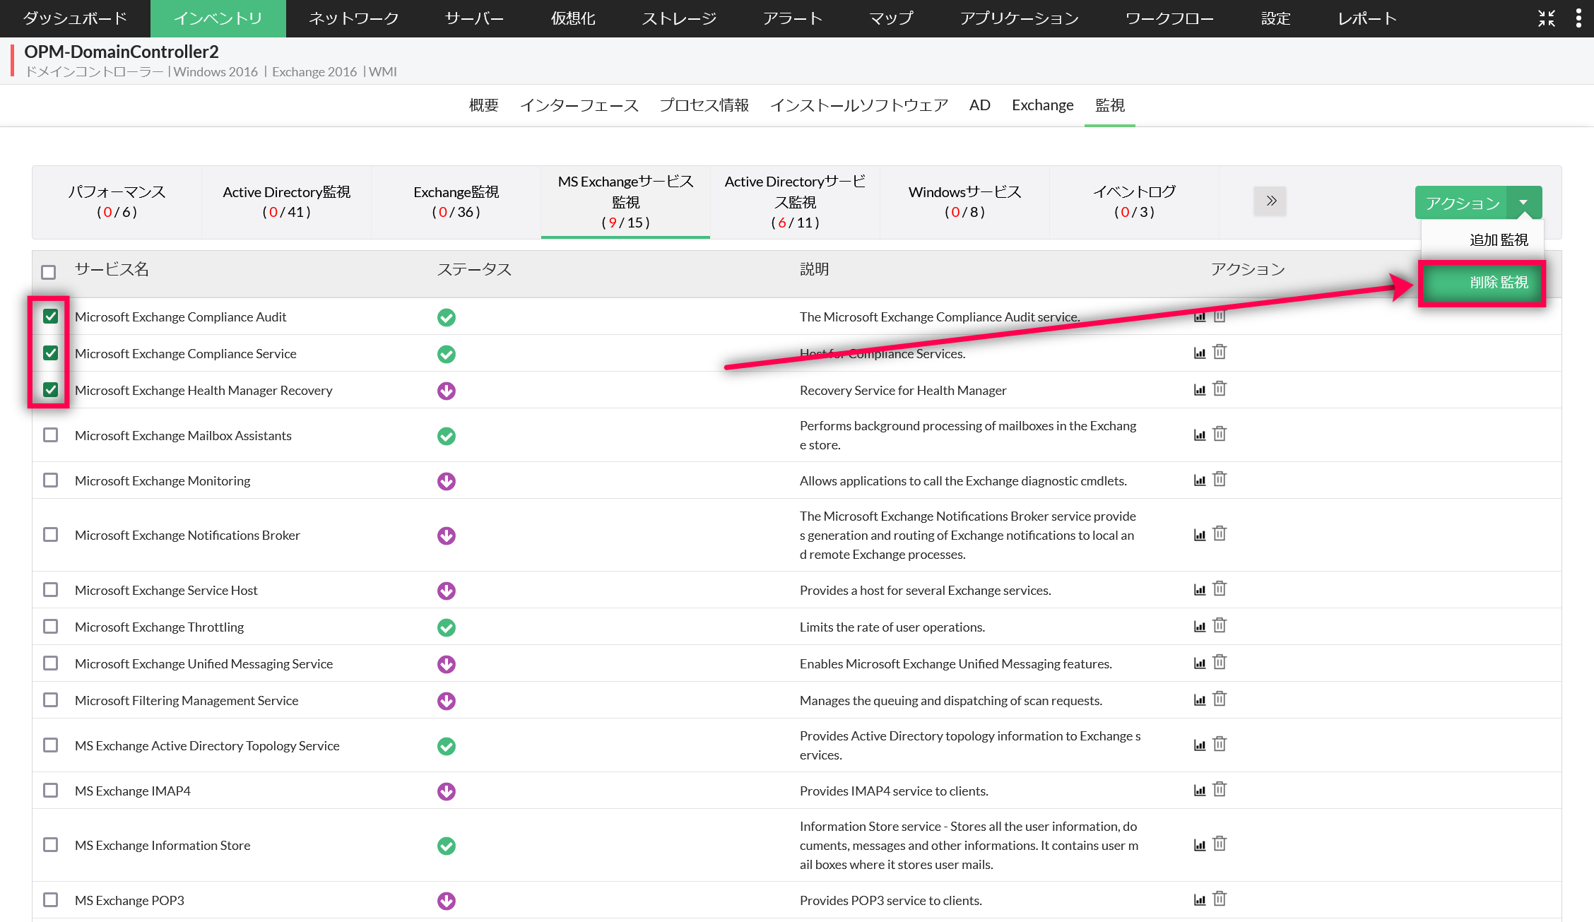Click trash icon for Microsoft Exchange Throttling

1220,626
